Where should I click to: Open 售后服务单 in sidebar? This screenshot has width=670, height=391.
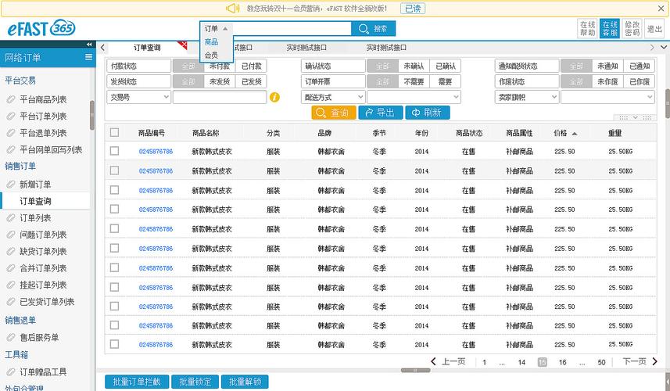coord(39,337)
